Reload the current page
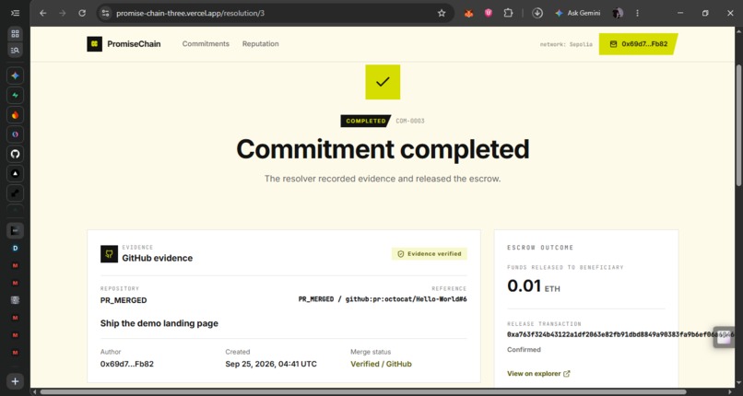 (82, 13)
